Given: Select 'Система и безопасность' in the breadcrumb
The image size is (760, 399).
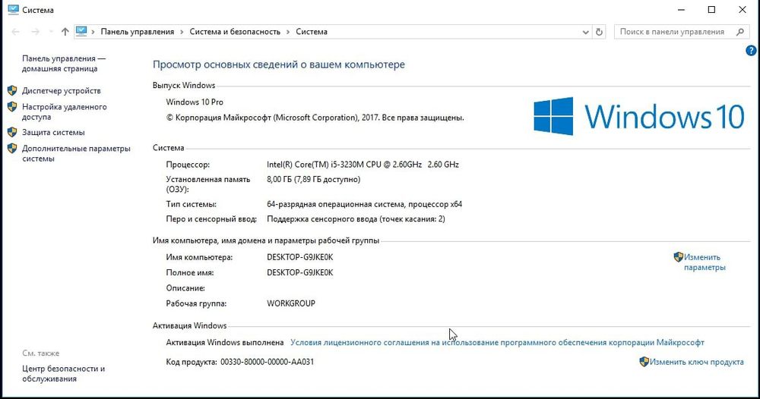Looking at the screenshot, I should 235,32.
